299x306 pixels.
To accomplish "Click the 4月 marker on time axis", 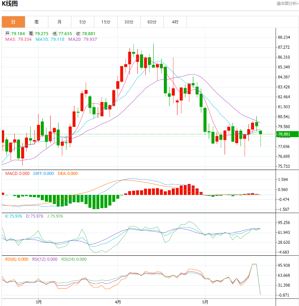I will pos(118,302).
